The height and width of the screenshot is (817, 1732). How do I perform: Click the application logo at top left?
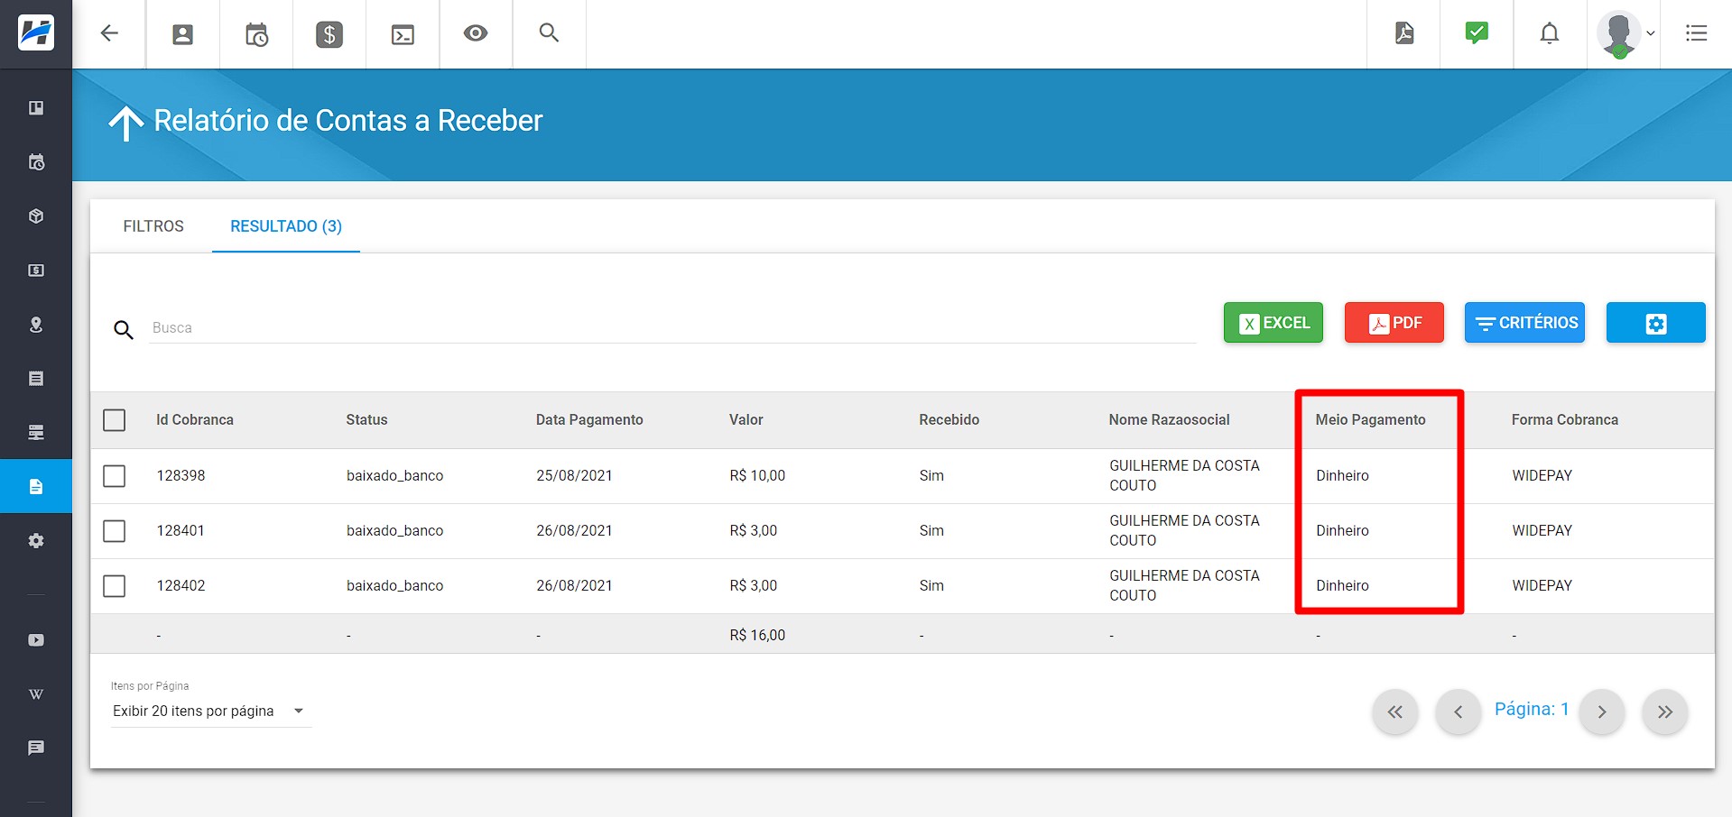click(36, 33)
